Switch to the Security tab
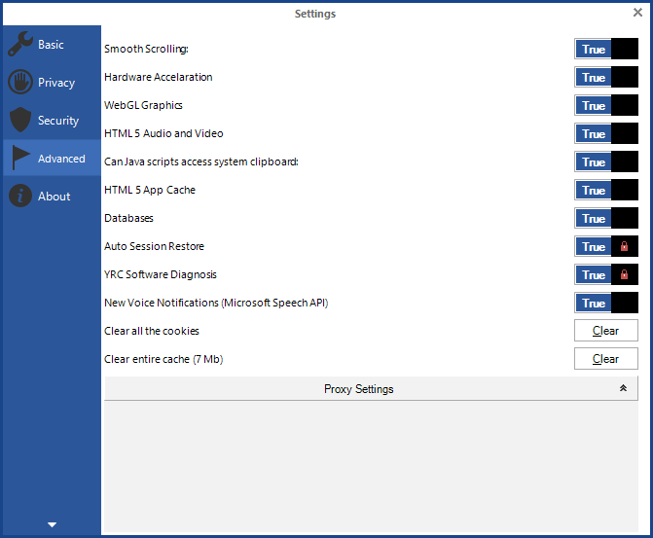 (52, 120)
